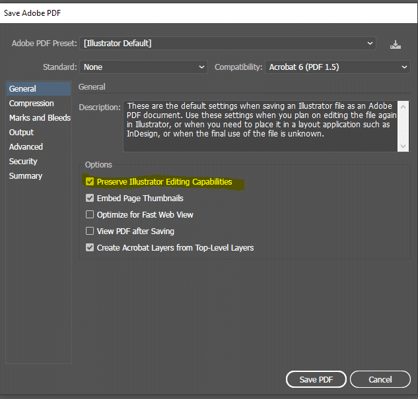
Task: Expand the Standard dropdown
Action: click(144, 67)
